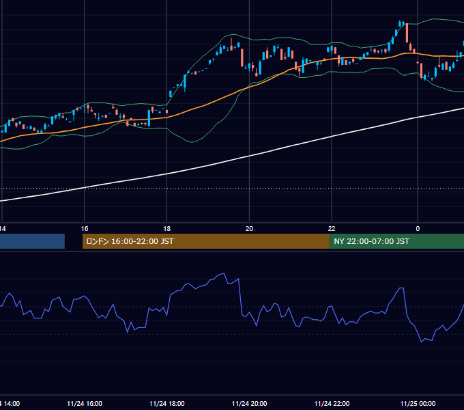Viewport: 464px width, 410px height.
Task: Click the 16 hour label on price chart axis
Action: [x=85, y=229]
